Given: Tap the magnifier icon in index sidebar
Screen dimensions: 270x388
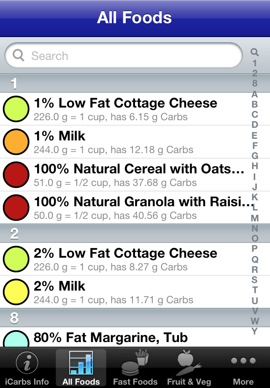Looking at the screenshot, I should pos(254,52).
